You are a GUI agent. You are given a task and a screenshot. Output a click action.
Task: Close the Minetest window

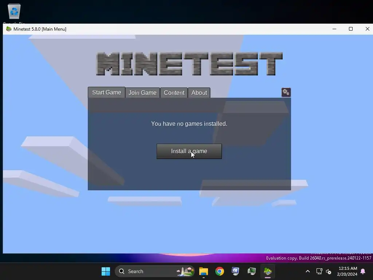click(x=367, y=29)
